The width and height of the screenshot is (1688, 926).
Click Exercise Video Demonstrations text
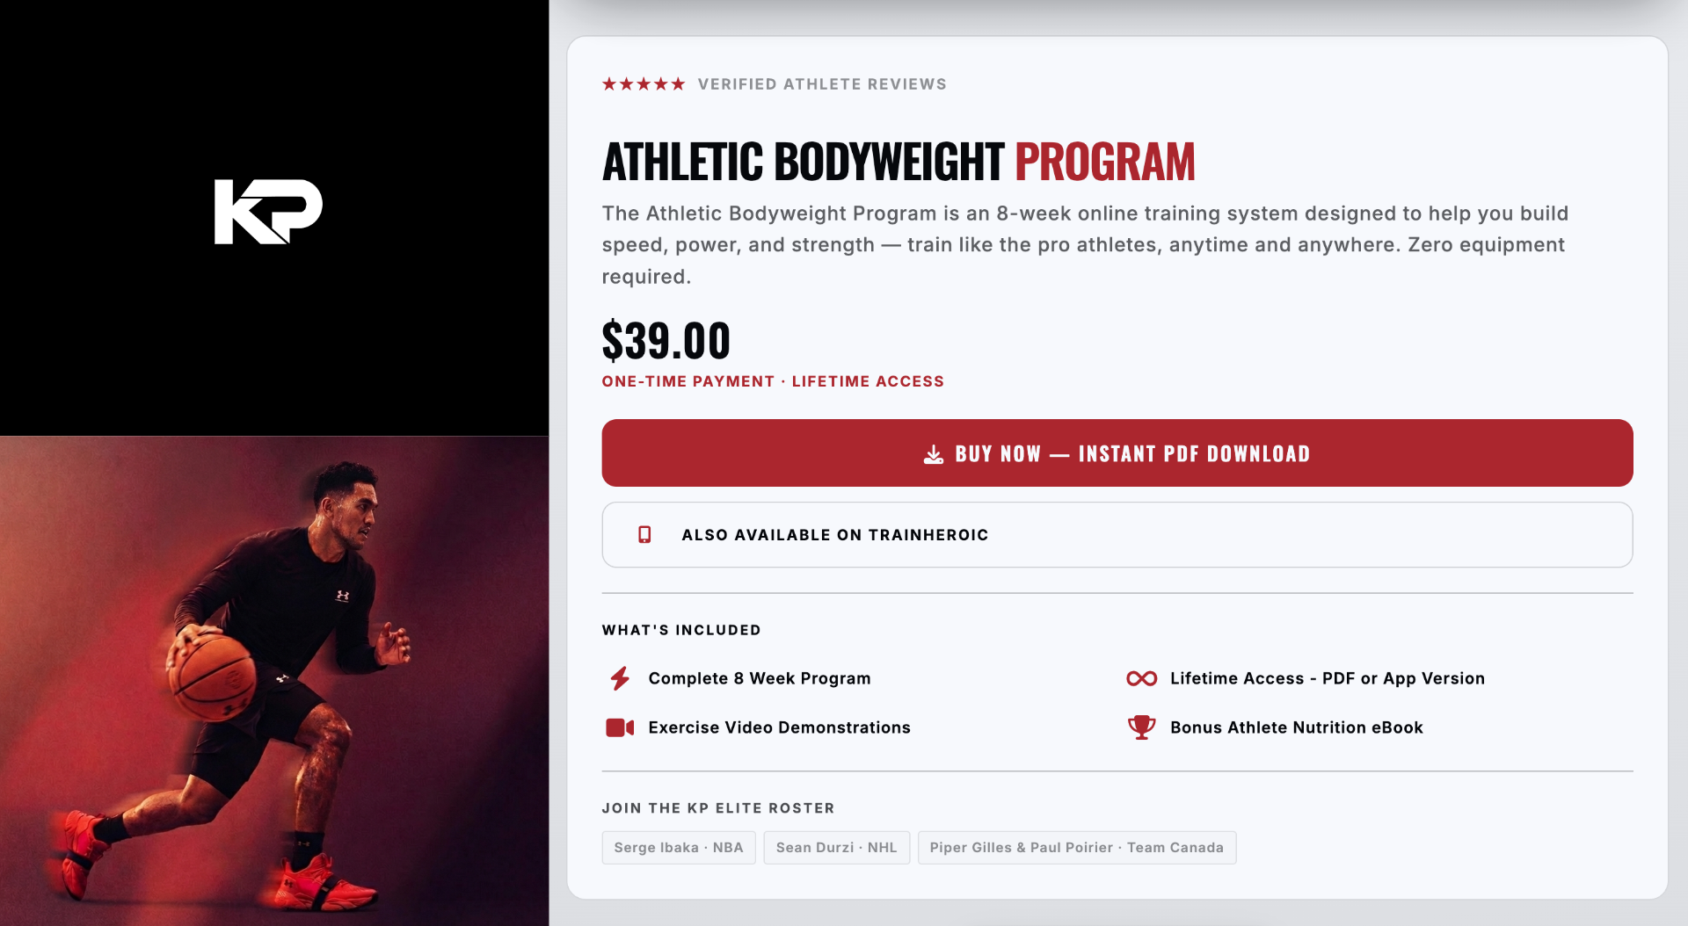click(779, 727)
